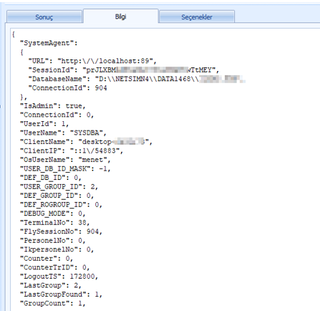Click the "DEF_DB_ID": 0 line

click(x=51, y=178)
